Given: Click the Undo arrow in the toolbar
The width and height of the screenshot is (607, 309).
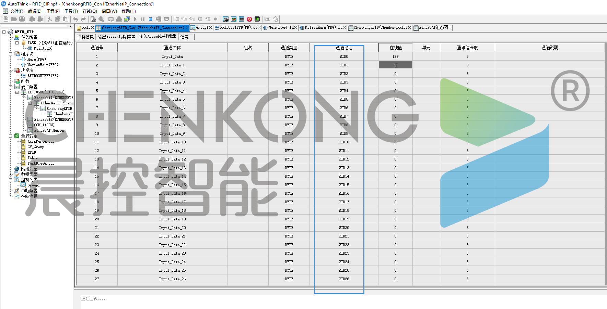Looking at the screenshot, I should (75, 19).
